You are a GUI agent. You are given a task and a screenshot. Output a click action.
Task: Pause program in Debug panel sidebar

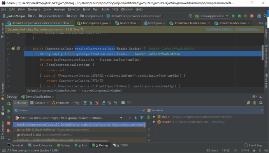[x=9, y=117]
